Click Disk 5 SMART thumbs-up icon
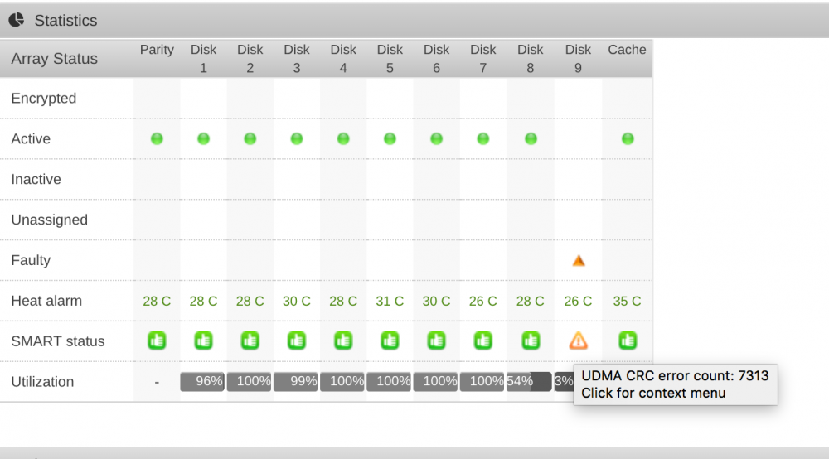The width and height of the screenshot is (829, 459). coord(390,341)
